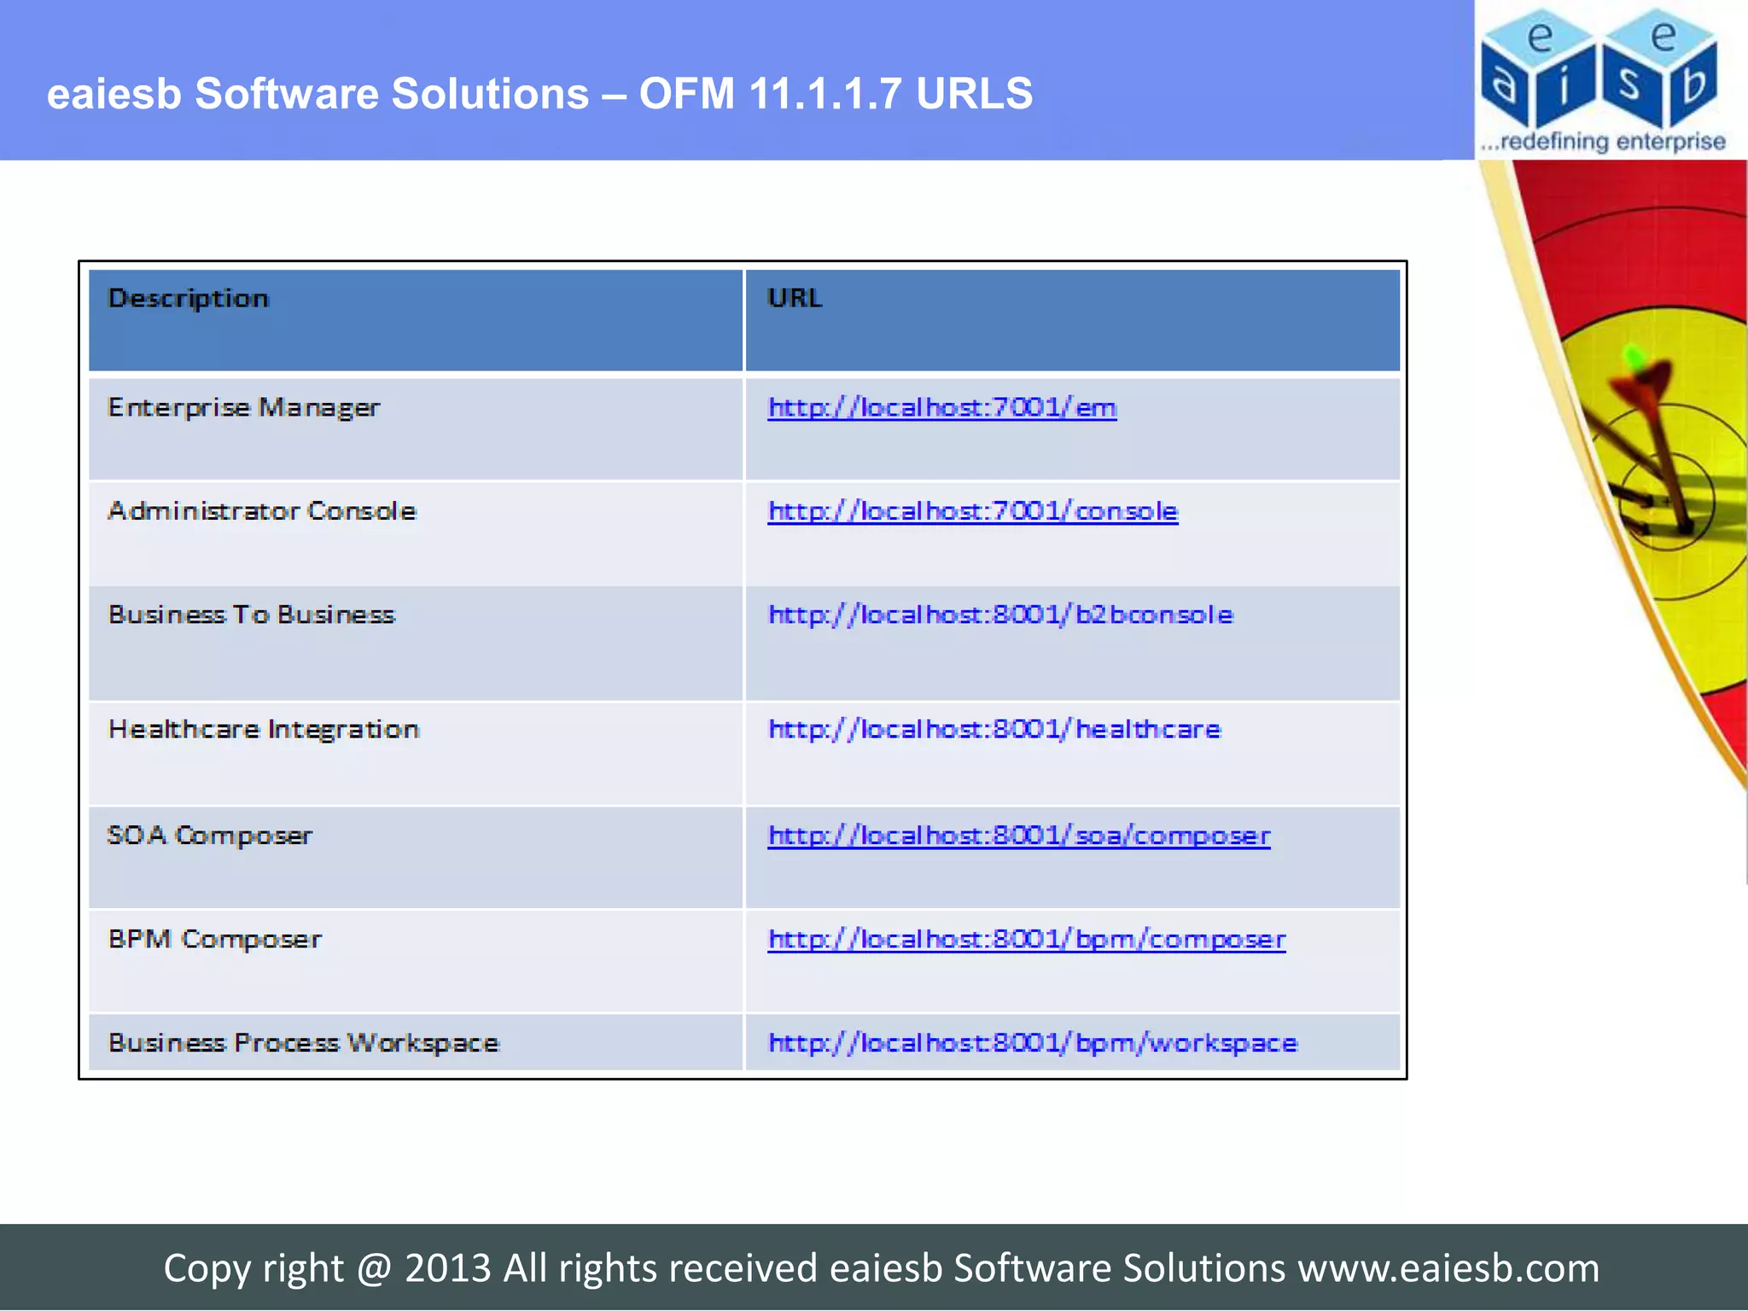Screen dimensions: 1748x1311
Task: Click the www.eaiesb.com footer text
Action: click(x=1448, y=1268)
